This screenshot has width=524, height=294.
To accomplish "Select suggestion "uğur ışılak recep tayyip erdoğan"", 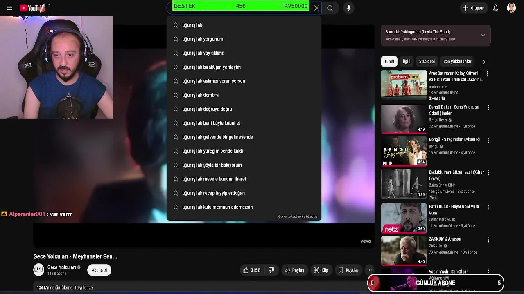I will pos(244,193).
